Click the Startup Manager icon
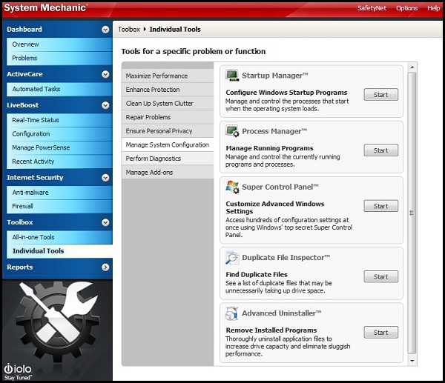The width and height of the screenshot is (445, 383). (x=232, y=76)
